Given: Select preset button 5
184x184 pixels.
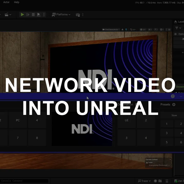Looking at the screenshot, I should point(167,142).
